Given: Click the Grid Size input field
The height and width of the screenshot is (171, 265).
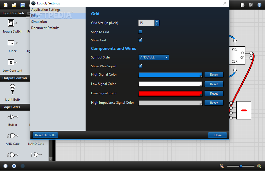Looking at the screenshot, I should (146, 23).
